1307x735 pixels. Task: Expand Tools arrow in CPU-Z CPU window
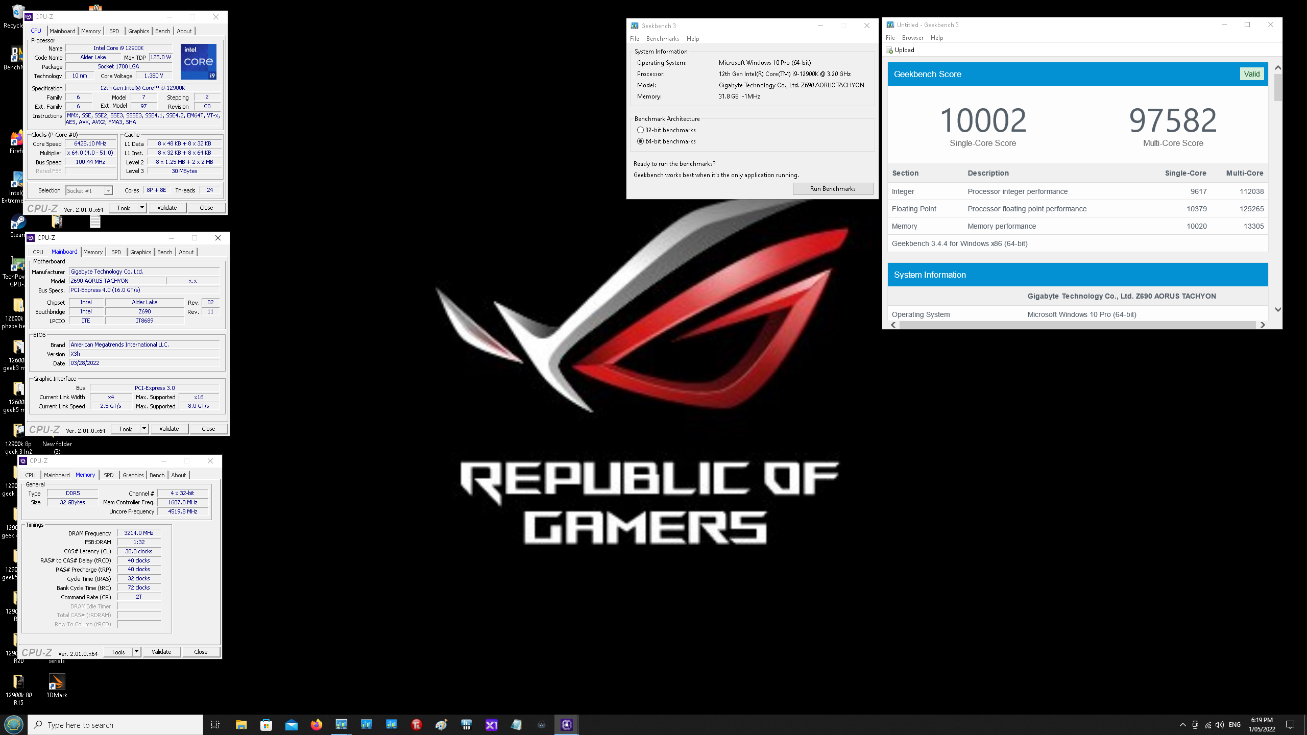(x=142, y=208)
